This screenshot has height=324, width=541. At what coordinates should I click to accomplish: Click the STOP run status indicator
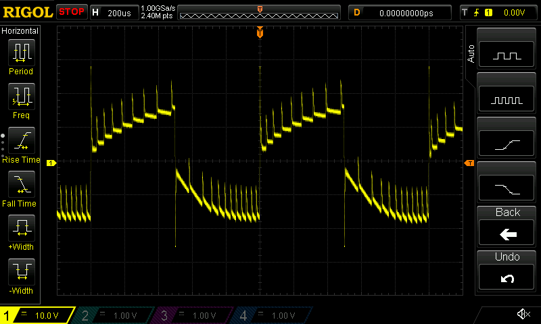[x=72, y=12]
